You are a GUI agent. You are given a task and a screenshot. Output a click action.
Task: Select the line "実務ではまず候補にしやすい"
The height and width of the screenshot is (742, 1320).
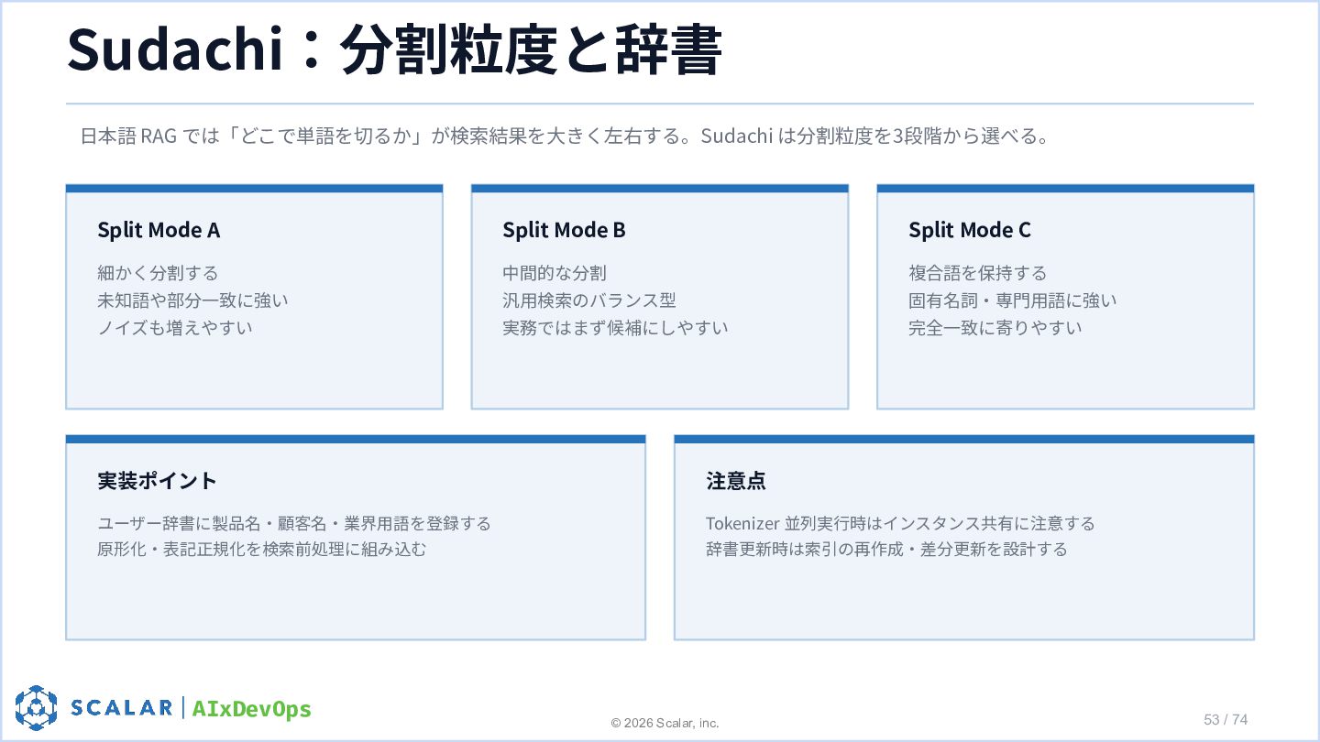[615, 327]
